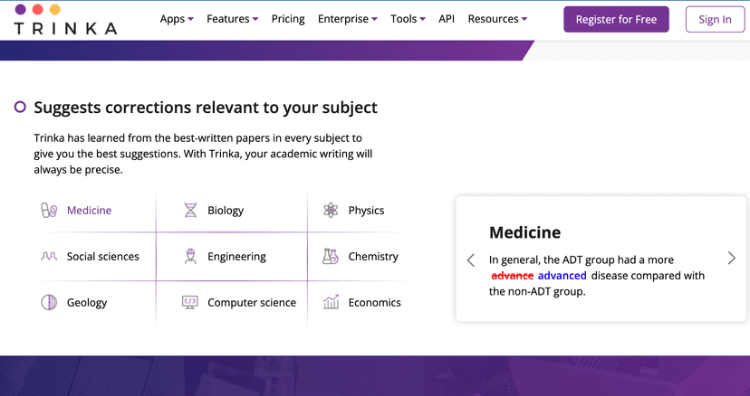Click the purple circle bullet beside heading
Viewport: 750px width, 396px height.
[20, 107]
